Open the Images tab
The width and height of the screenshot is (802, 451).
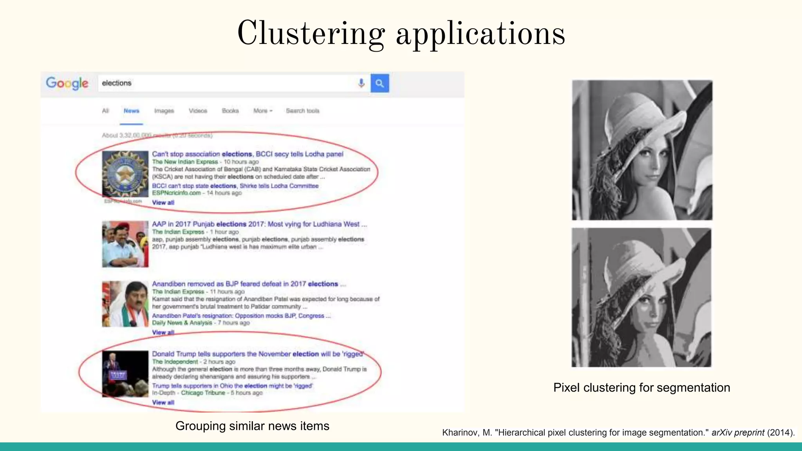pos(164,111)
